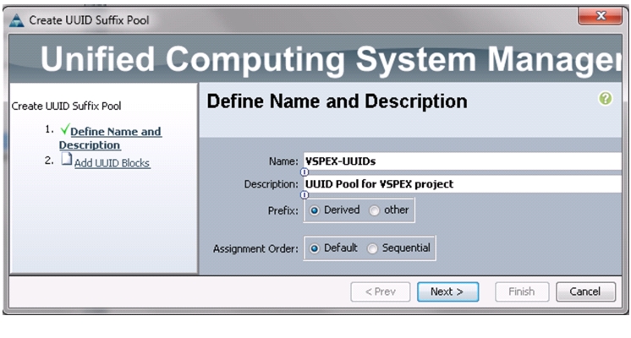Select the other prefix radio button

point(374,210)
